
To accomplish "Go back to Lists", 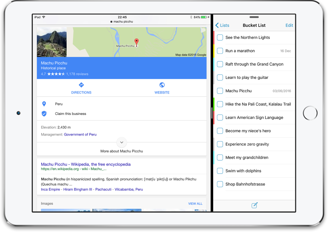I will point(222,25).
